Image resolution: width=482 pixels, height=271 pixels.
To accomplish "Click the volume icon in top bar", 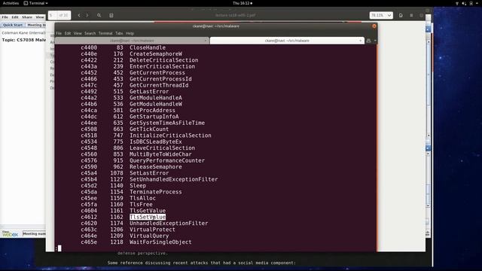I will coord(464,3).
